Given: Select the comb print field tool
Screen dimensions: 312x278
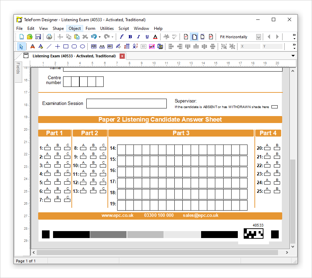Looking at the screenshot, I should coord(102,47).
